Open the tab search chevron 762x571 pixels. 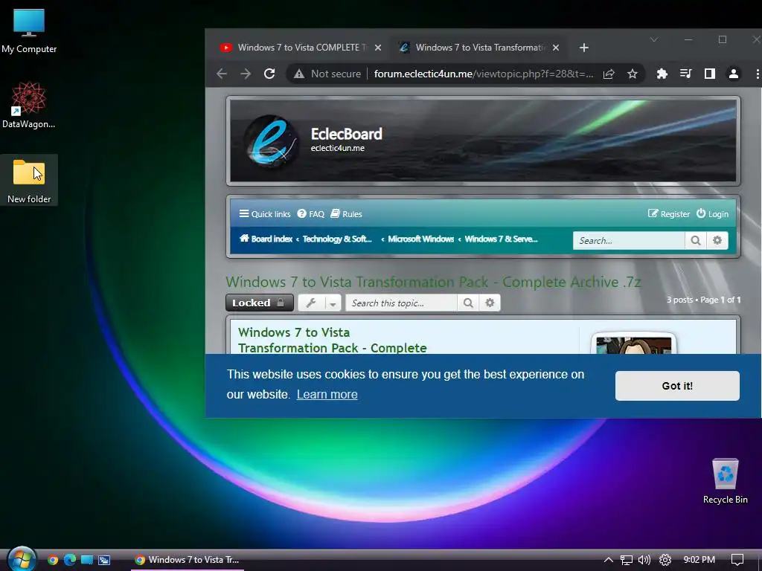point(654,40)
